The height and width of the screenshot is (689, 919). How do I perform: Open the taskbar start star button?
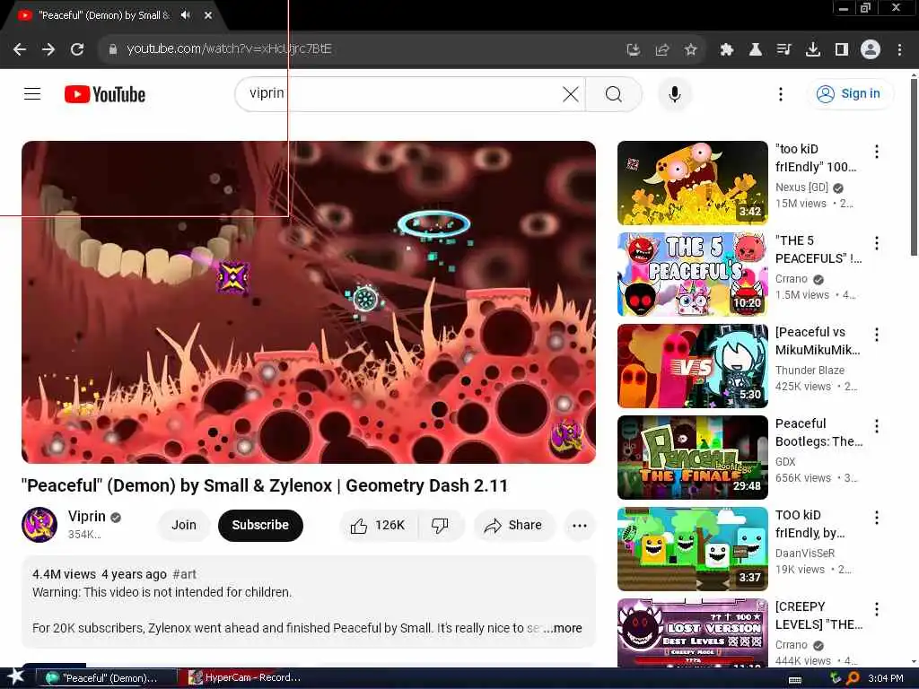point(16,676)
